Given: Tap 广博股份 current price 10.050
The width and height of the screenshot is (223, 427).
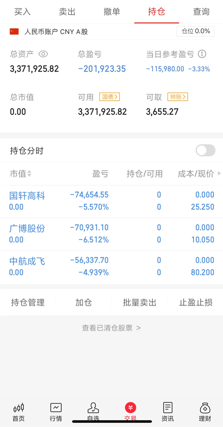Looking at the screenshot, I should point(203,240).
